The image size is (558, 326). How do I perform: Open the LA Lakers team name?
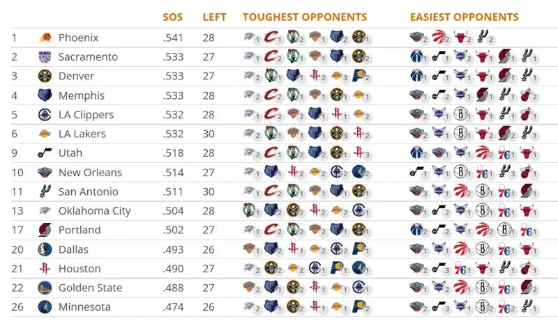(82, 134)
